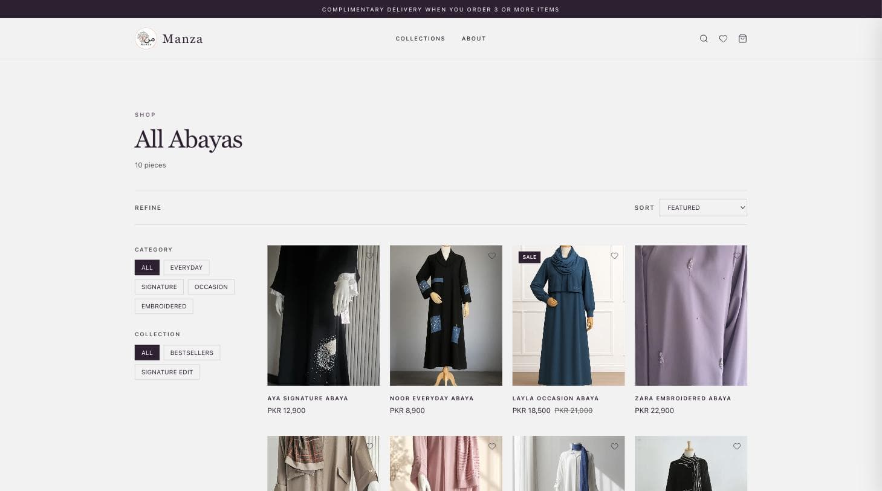Viewport: 882px width, 491px height.
Task: View the Zara Embroidered Abaya photo
Action: [x=691, y=315]
